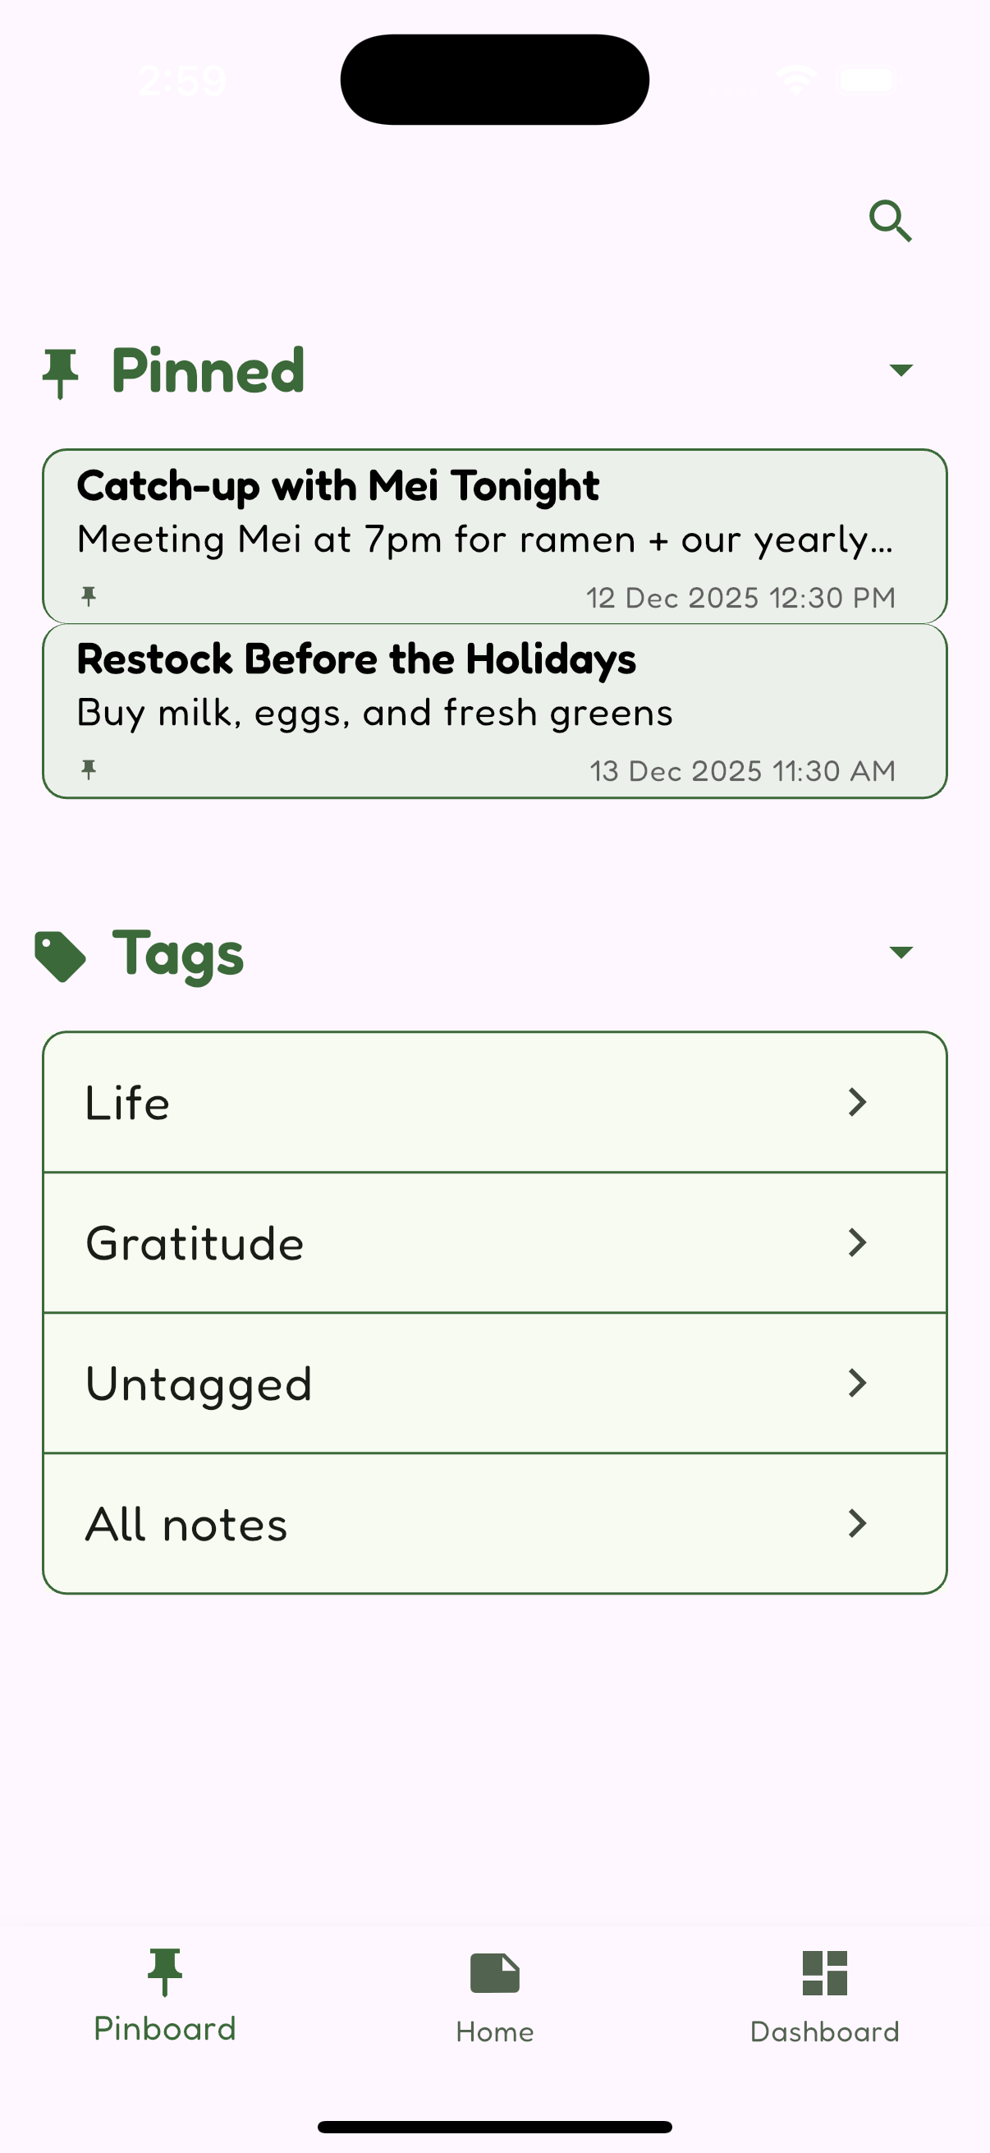
Task: Tap the search magnifier icon
Action: 890,222
